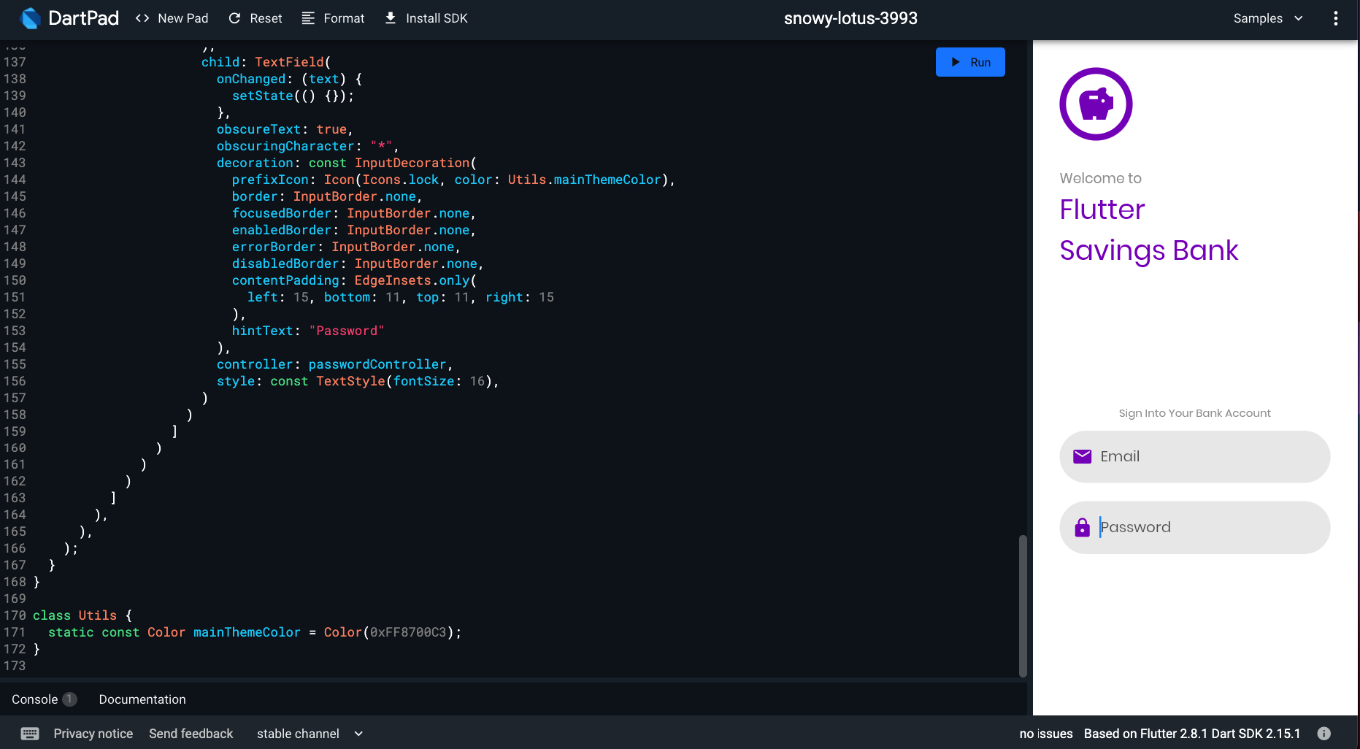Click the Flutter 2.8.1 Dart SDK version text
Viewport: 1360px width, 749px height.
(x=1192, y=734)
